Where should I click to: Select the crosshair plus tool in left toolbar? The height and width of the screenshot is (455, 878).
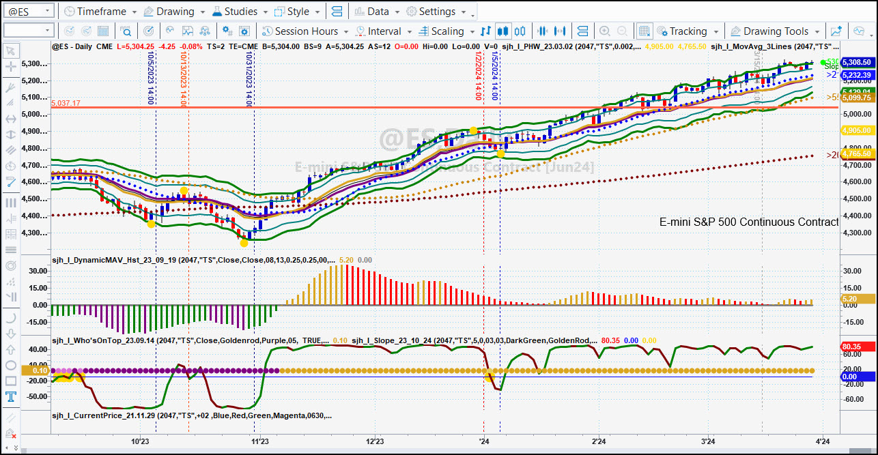[x=11, y=67]
